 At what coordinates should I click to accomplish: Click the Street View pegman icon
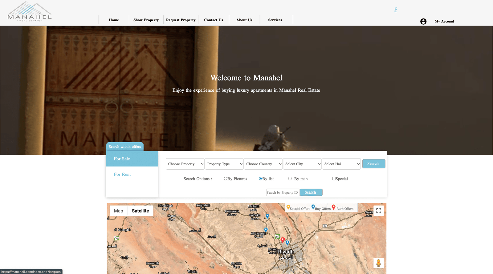[379, 263]
